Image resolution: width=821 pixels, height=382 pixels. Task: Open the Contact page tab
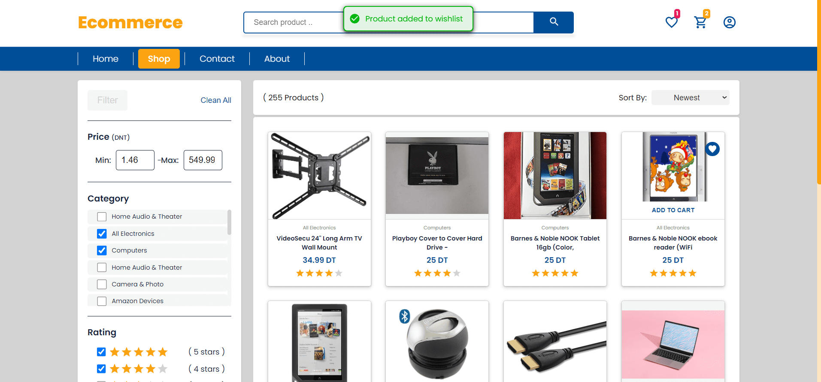[217, 59]
